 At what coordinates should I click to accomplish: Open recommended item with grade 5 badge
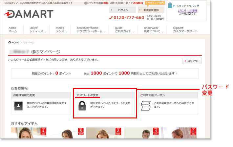[x=66, y=133]
